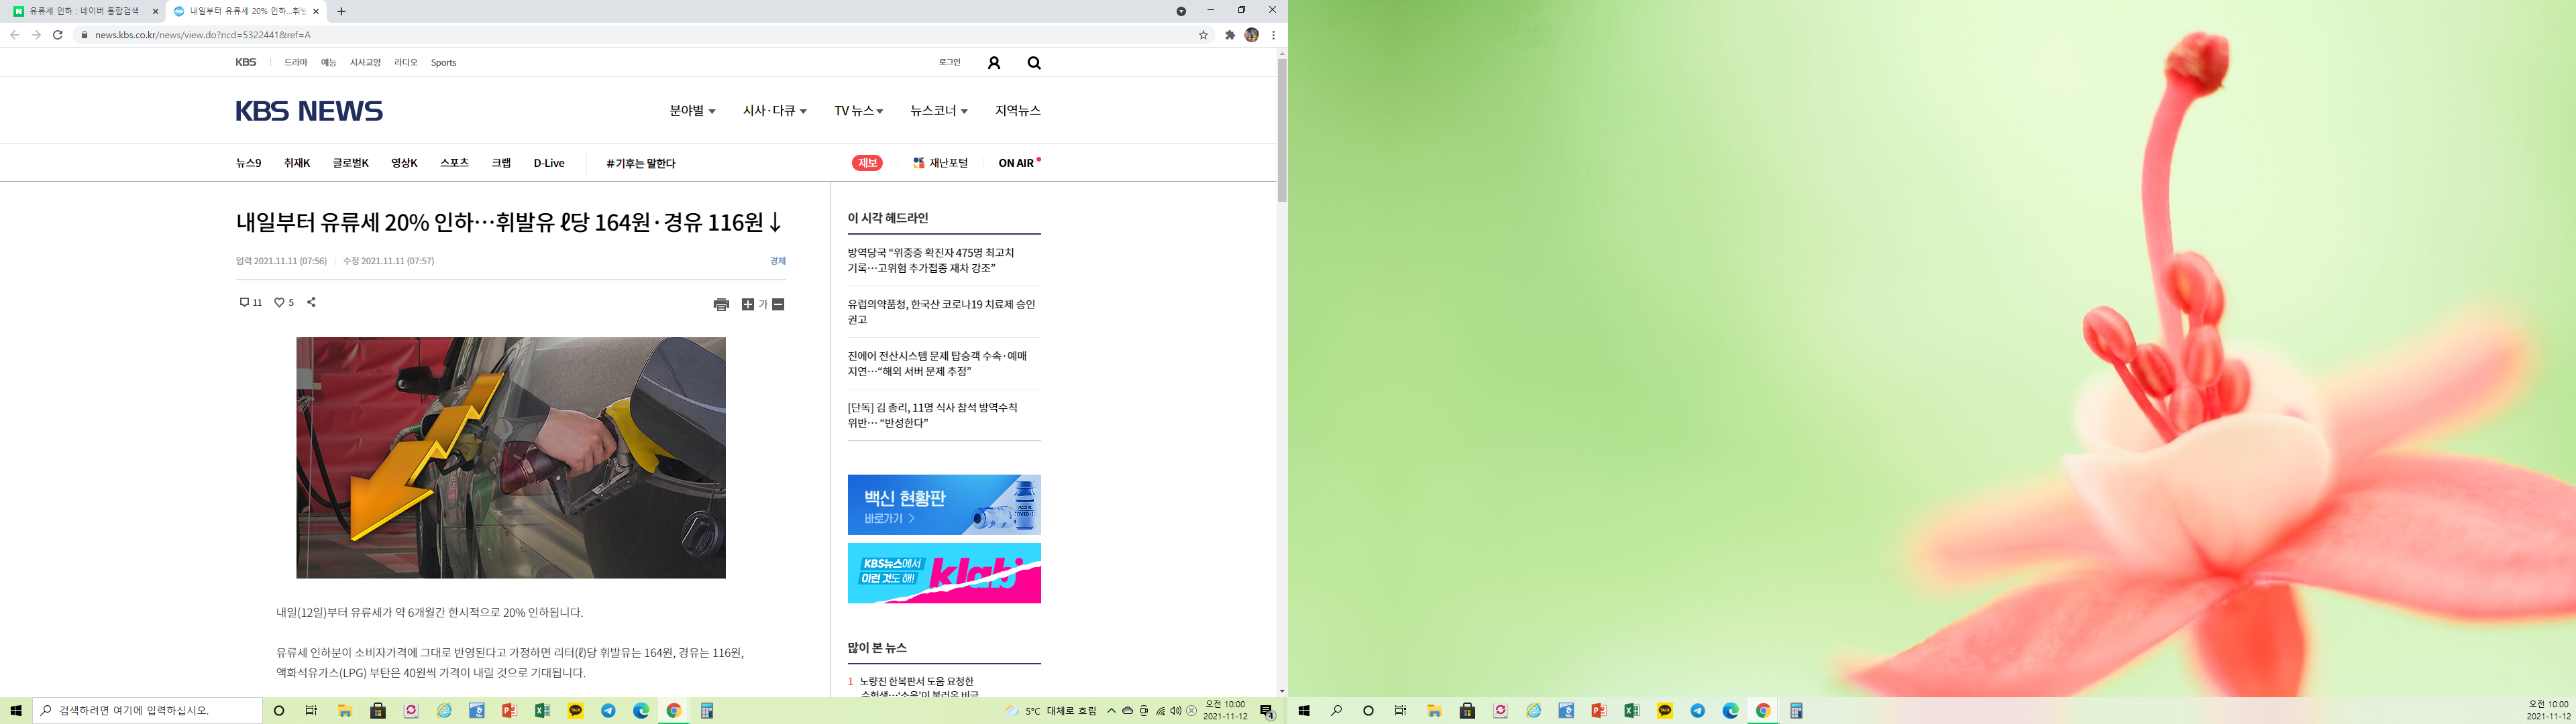This screenshot has height=724, width=2576.
Task: Launch Telegram from the left taskbar
Action: point(608,711)
